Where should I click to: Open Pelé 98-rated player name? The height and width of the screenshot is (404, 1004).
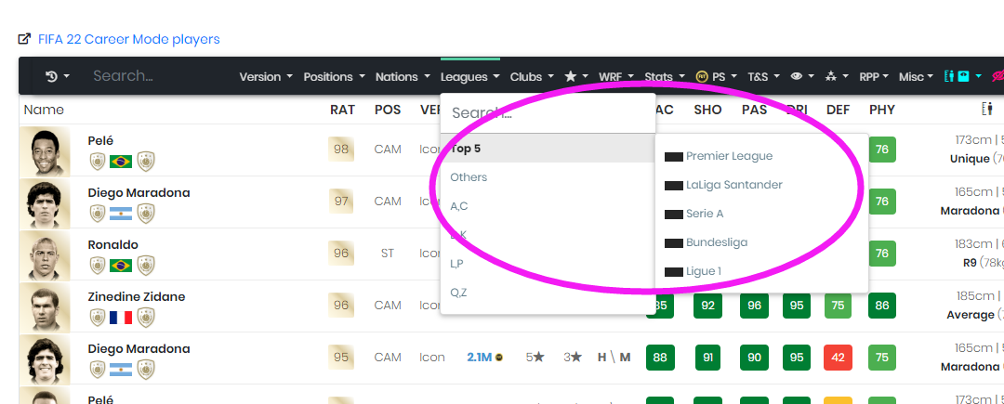tap(99, 140)
